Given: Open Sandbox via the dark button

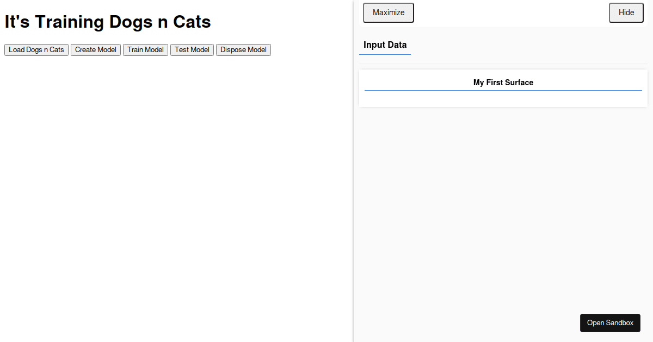Looking at the screenshot, I should coord(610,322).
